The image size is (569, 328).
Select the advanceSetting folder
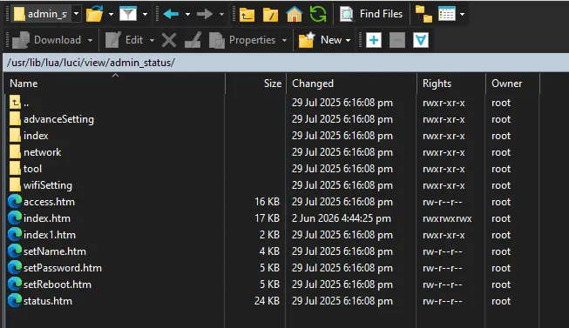point(58,119)
